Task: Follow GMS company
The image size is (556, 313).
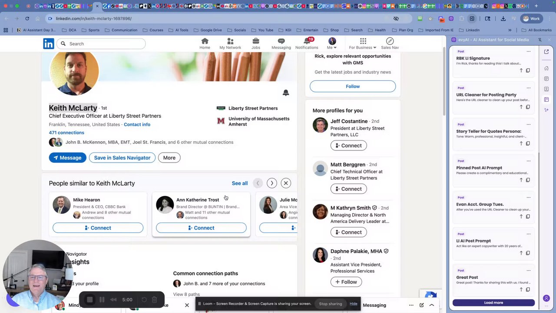Action: (x=353, y=87)
